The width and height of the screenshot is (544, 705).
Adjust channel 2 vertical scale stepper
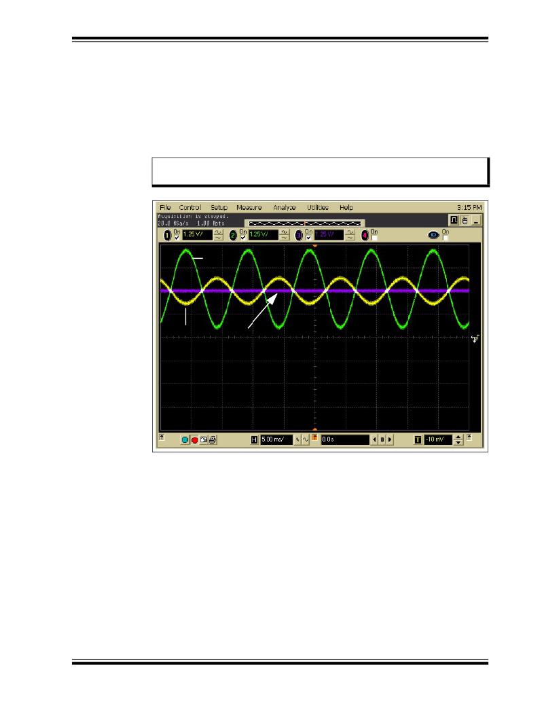click(285, 235)
